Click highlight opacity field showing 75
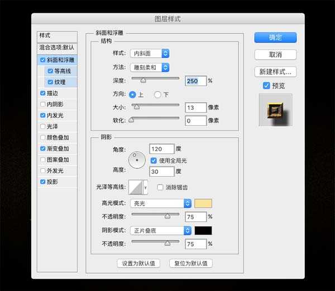The height and width of the screenshot is (291, 335). coord(196,217)
